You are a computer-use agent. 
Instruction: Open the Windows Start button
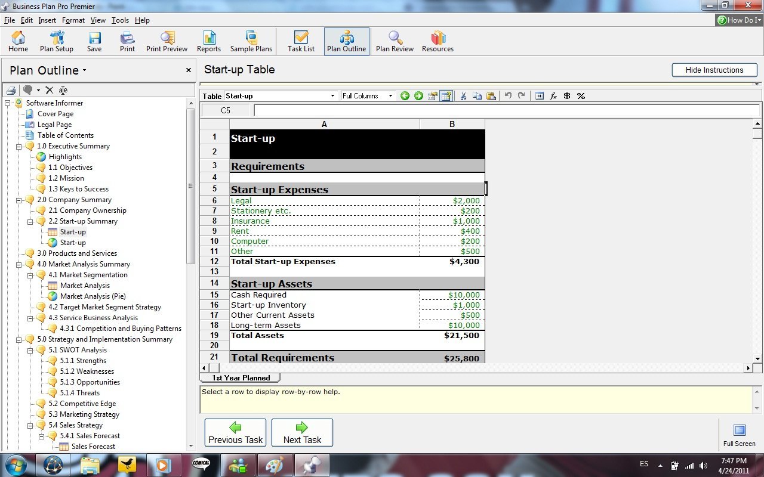(x=15, y=464)
